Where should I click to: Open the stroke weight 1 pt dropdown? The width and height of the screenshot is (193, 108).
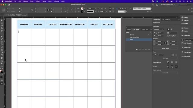(x=95, y=9)
